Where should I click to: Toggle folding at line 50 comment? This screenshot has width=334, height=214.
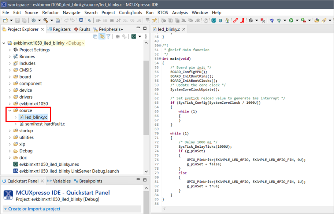pyautogui.click(x=160, y=45)
